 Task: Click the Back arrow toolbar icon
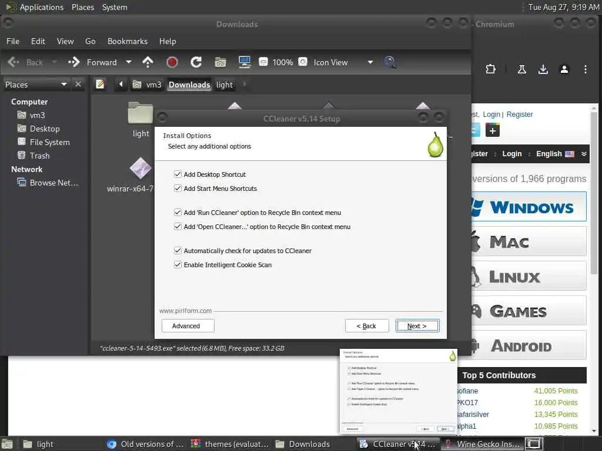[14, 62]
